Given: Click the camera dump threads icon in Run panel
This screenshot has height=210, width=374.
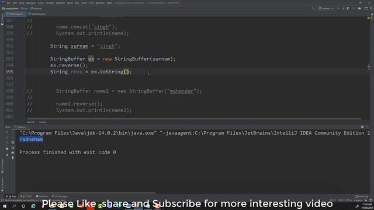Looking at the screenshot, I should point(7,142).
